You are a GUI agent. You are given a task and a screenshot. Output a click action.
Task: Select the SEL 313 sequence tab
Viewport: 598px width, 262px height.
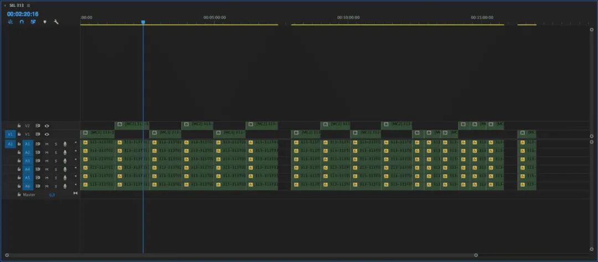point(17,6)
